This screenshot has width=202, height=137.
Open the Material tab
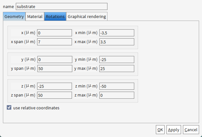pos(35,16)
